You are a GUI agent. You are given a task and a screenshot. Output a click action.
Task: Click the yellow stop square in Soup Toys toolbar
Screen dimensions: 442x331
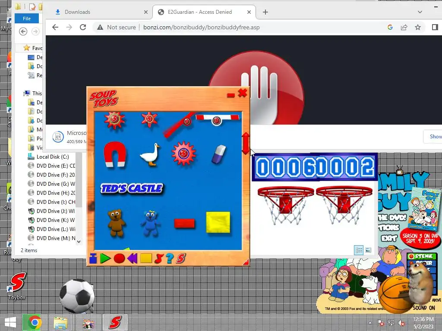point(146,258)
